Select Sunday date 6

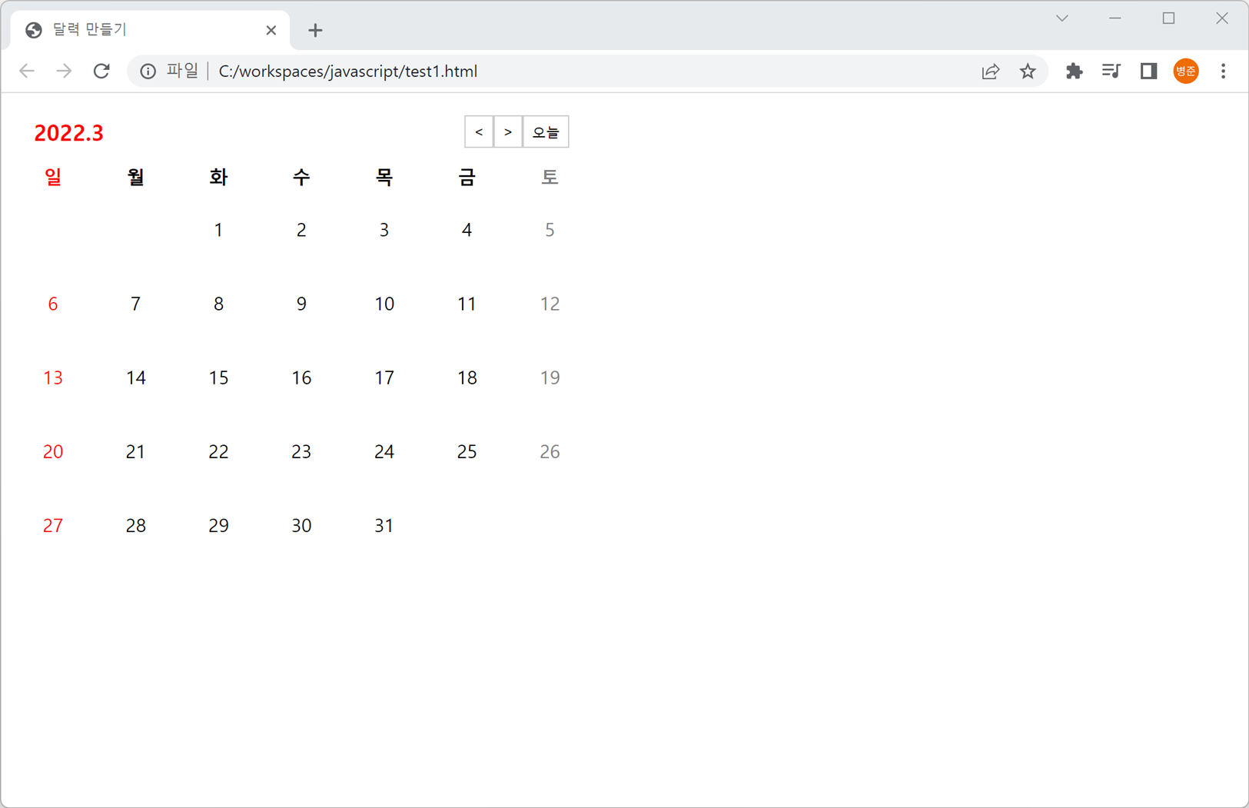point(53,304)
